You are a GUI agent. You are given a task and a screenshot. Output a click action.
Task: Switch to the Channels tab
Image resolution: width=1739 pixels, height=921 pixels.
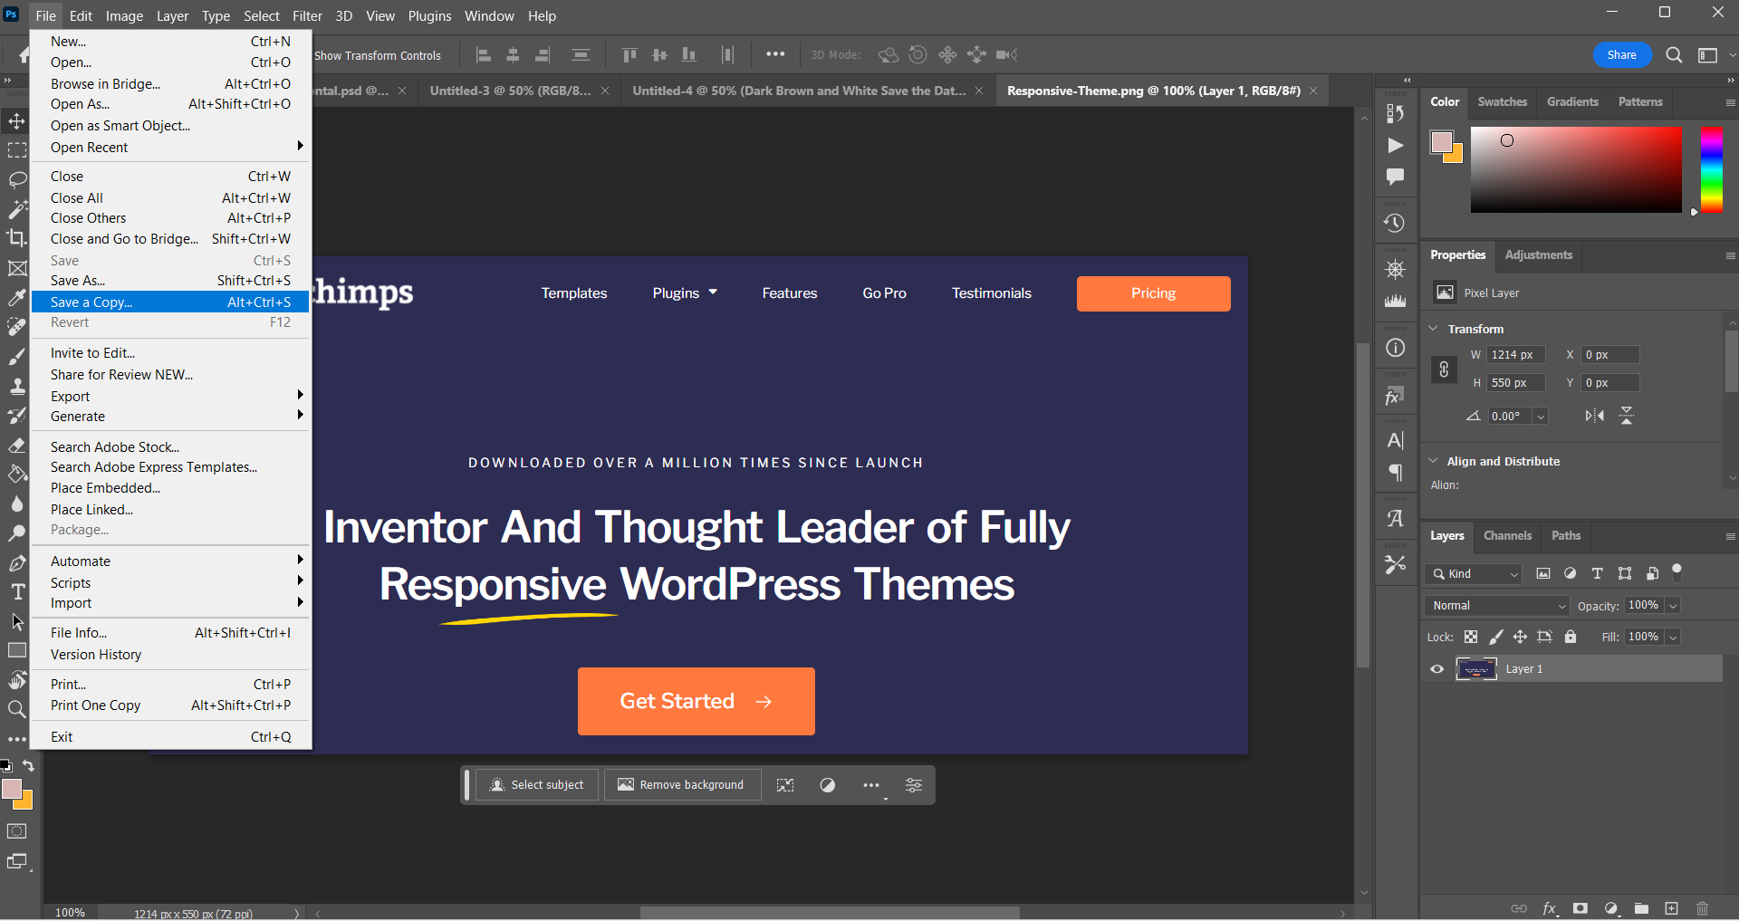[x=1507, y=535]
